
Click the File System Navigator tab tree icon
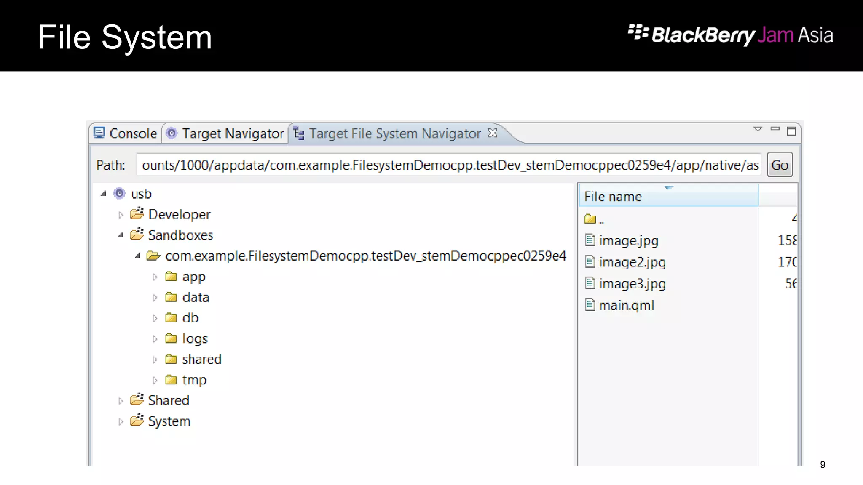point(299,133)
